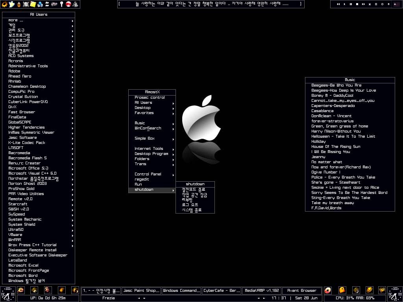Play Jeanny in the Music list
This screenshot has height=302, width=403.
[x=350, y=157]
